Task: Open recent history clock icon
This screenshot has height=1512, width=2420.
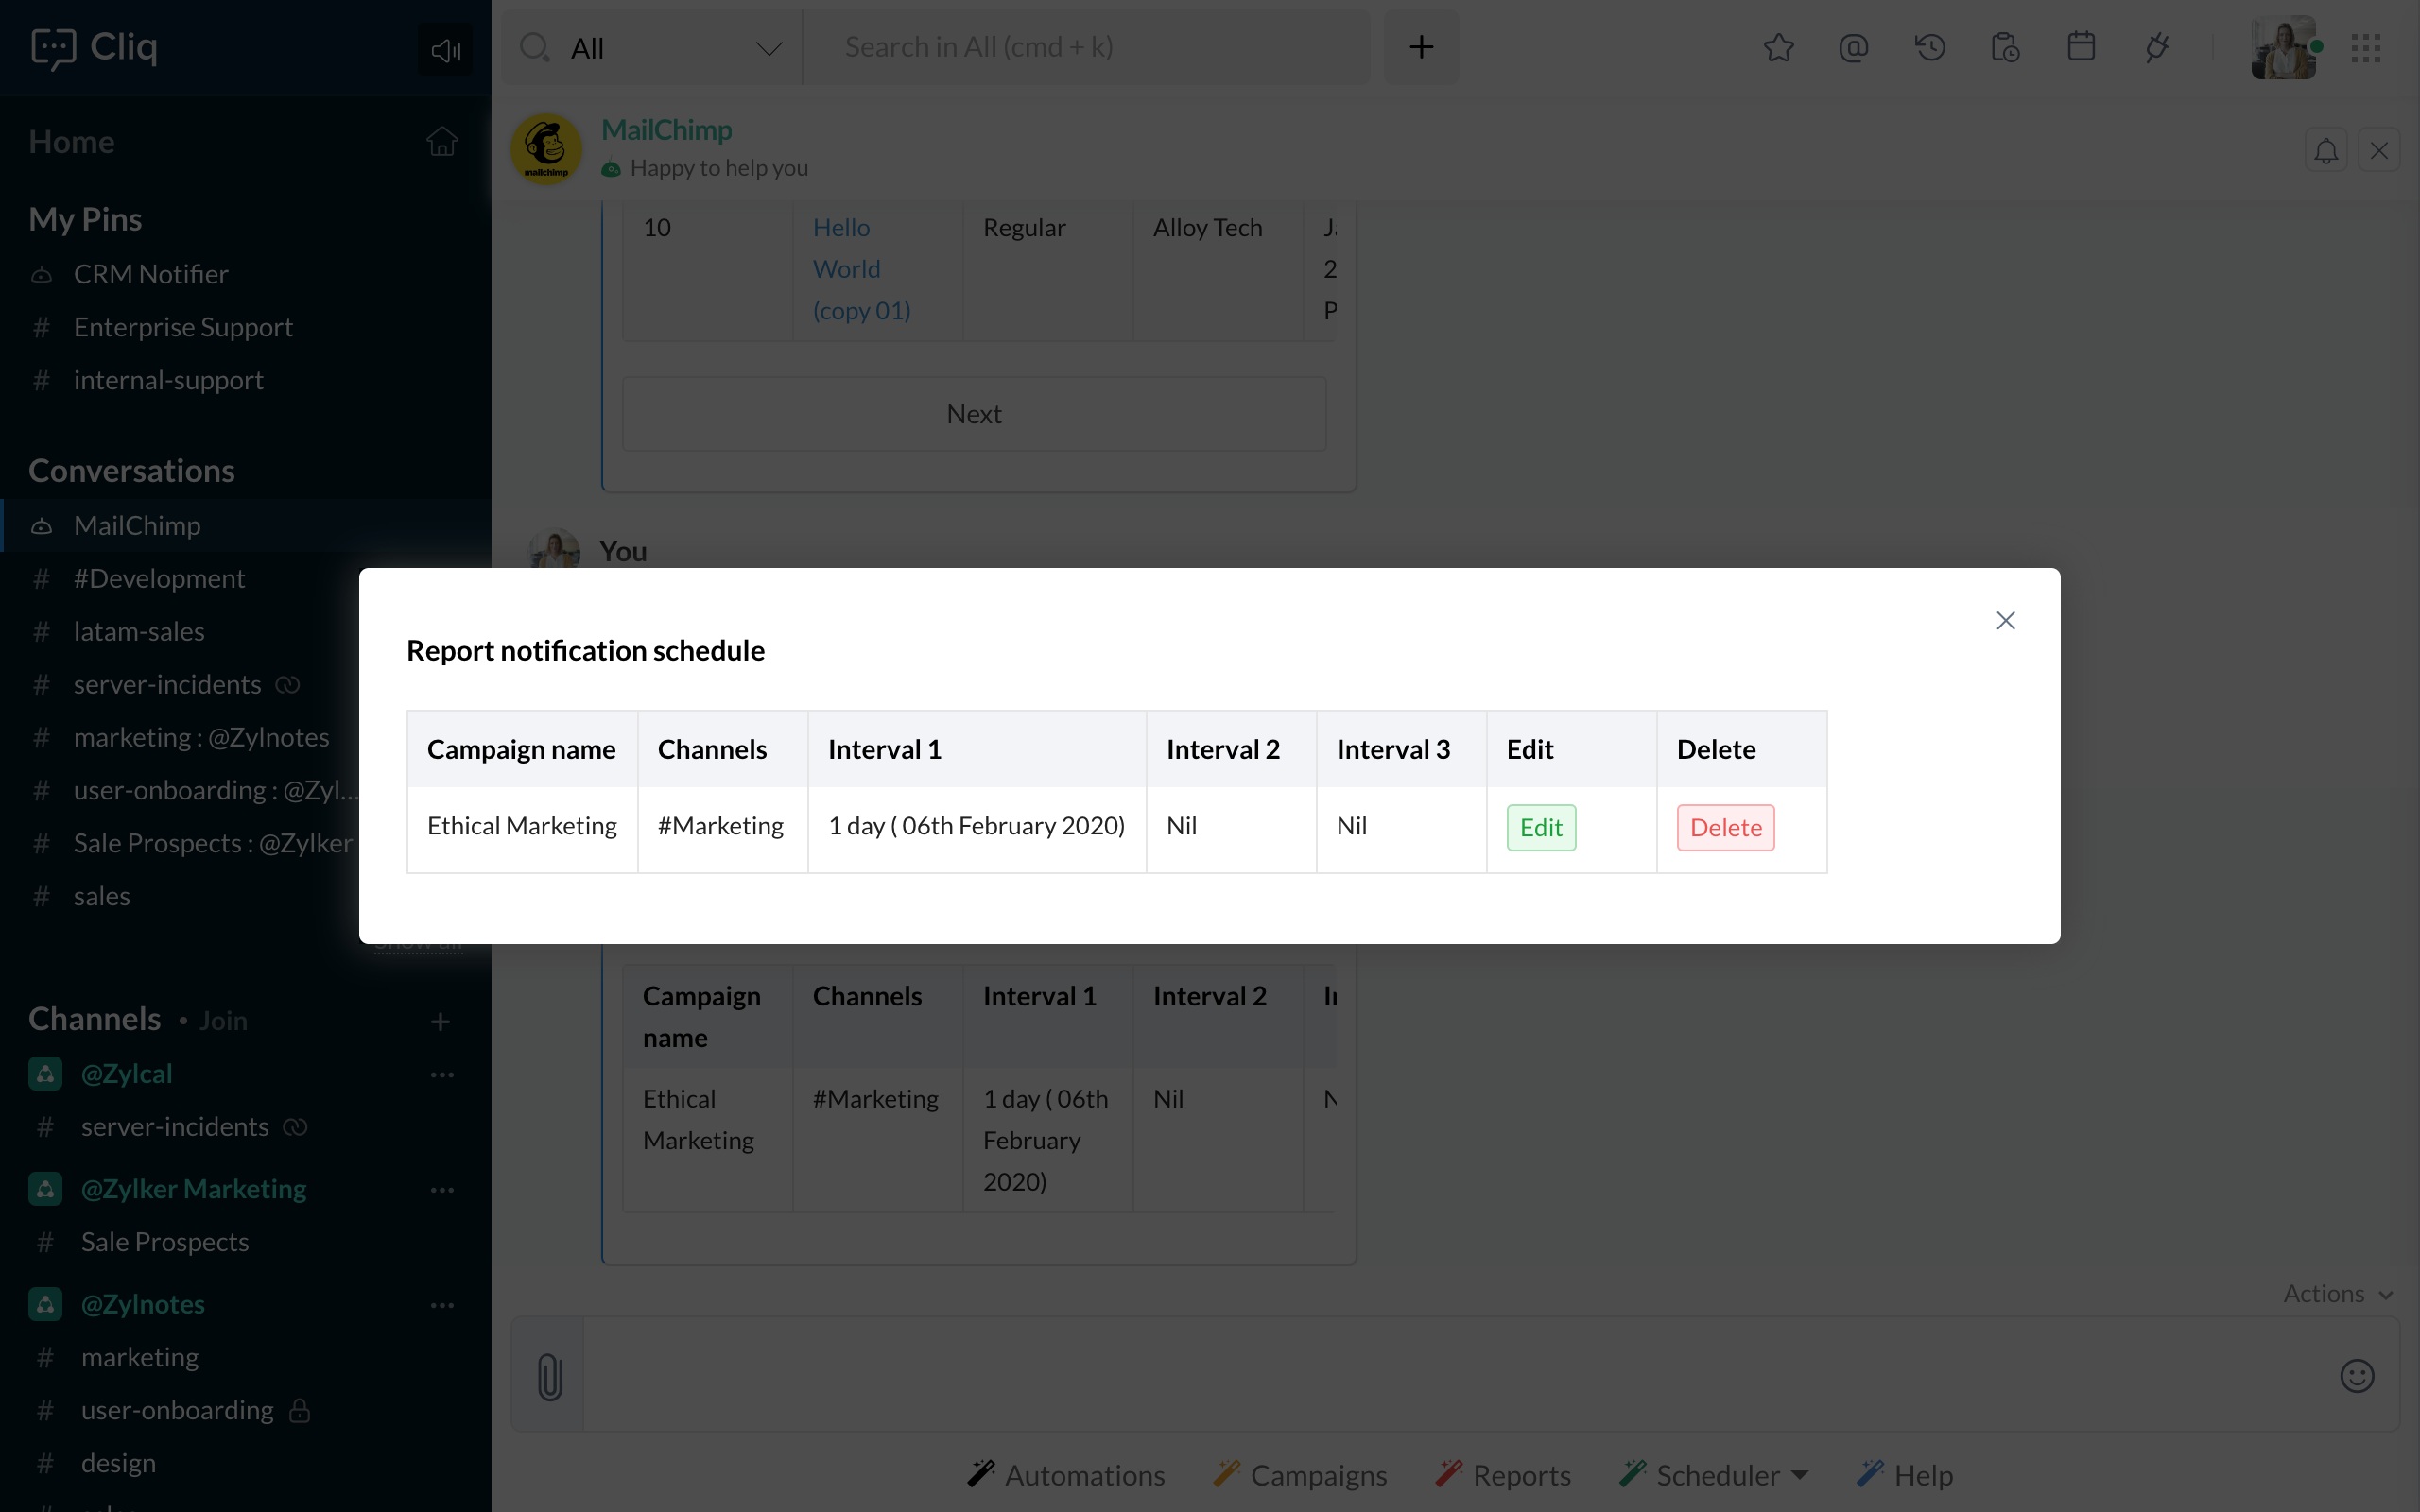Action: click(1930, 47)
